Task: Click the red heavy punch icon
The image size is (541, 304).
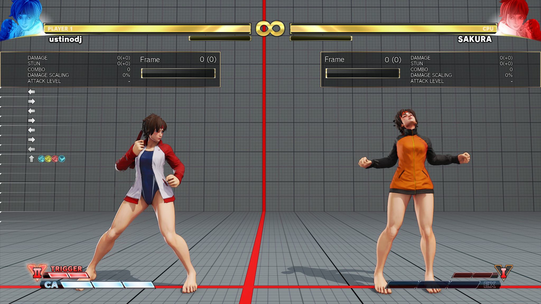Action: 55,159
